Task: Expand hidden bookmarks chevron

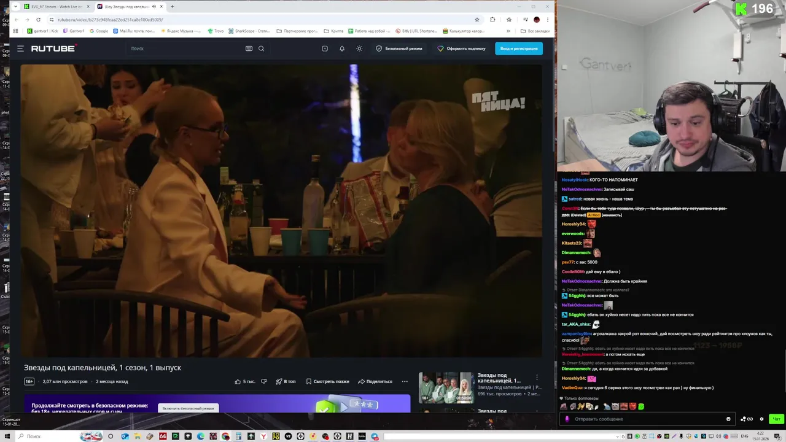Action: [x=508, y=31]
